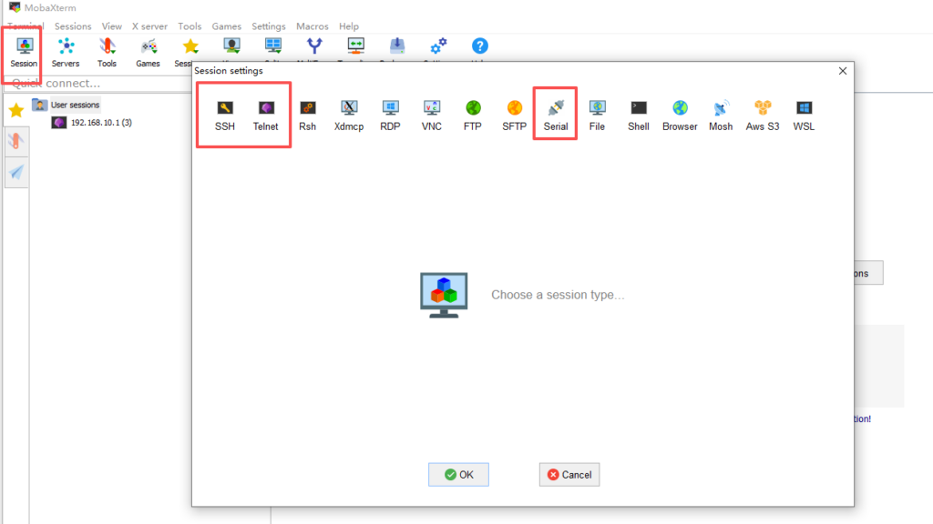The image size is (933, 524).
Task: Open the Macros menu
Action: (313, 26)
